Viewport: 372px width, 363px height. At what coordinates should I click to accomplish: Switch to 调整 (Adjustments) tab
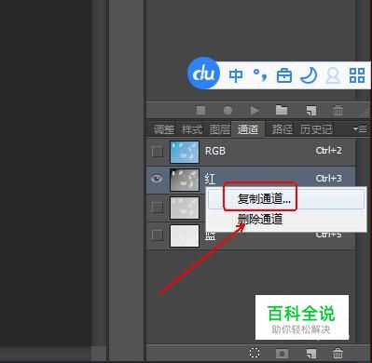[164, 129]
